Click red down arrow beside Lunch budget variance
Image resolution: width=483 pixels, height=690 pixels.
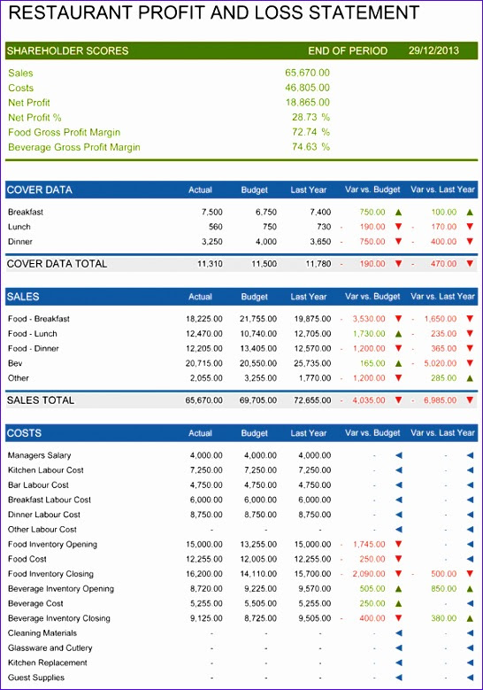click(399, 227)
